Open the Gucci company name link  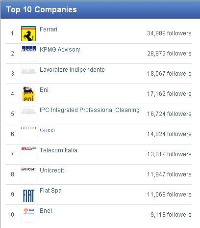[47, 130]
